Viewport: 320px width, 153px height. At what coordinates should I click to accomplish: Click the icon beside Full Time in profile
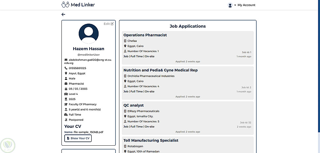[66, 114]
